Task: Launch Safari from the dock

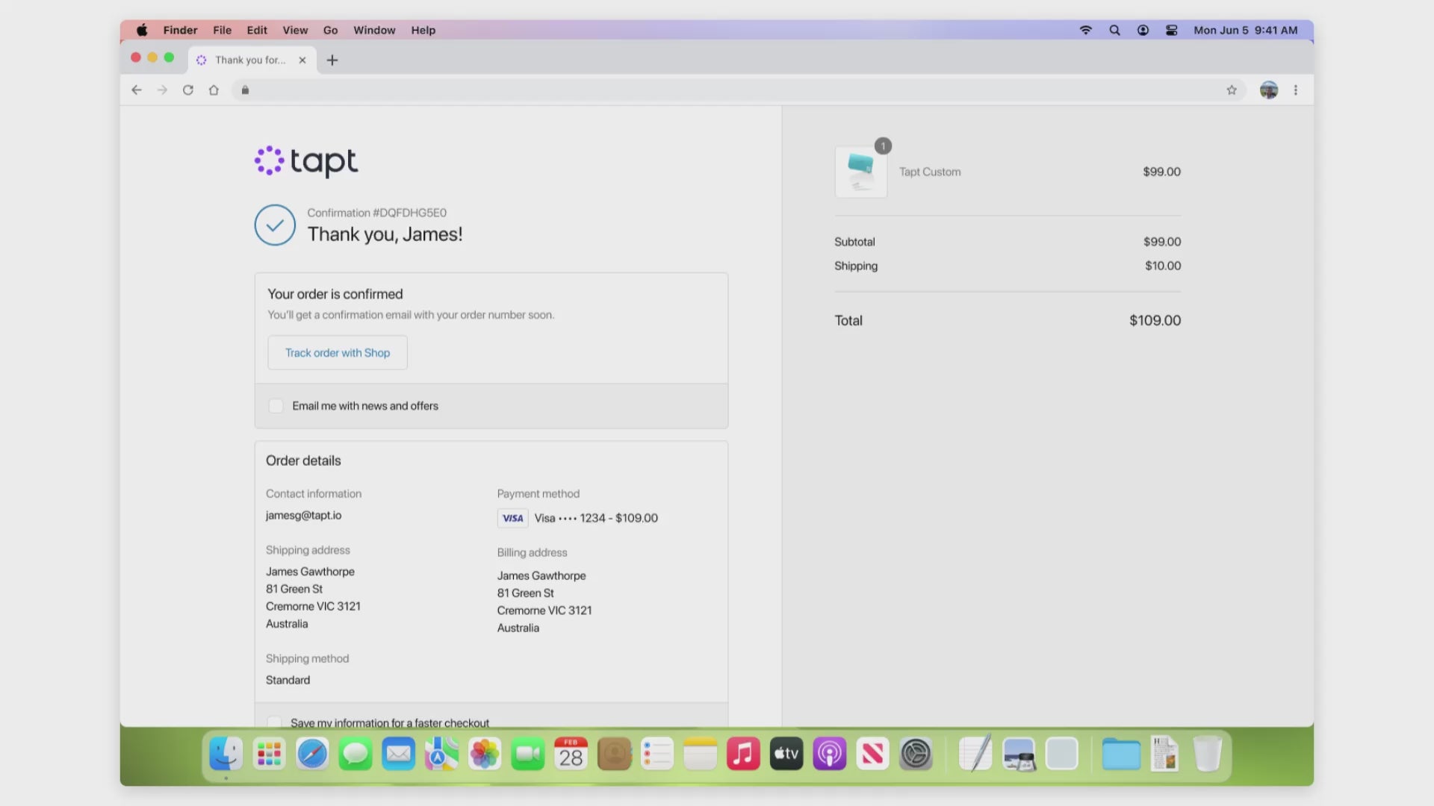Action: coord(312,754)
